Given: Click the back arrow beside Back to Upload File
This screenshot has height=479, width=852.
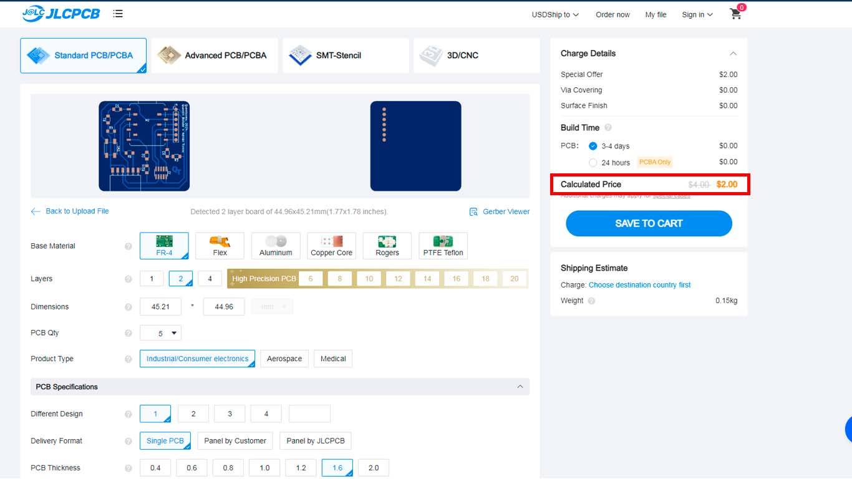Looking at the screenshot, I should (36, 211).
